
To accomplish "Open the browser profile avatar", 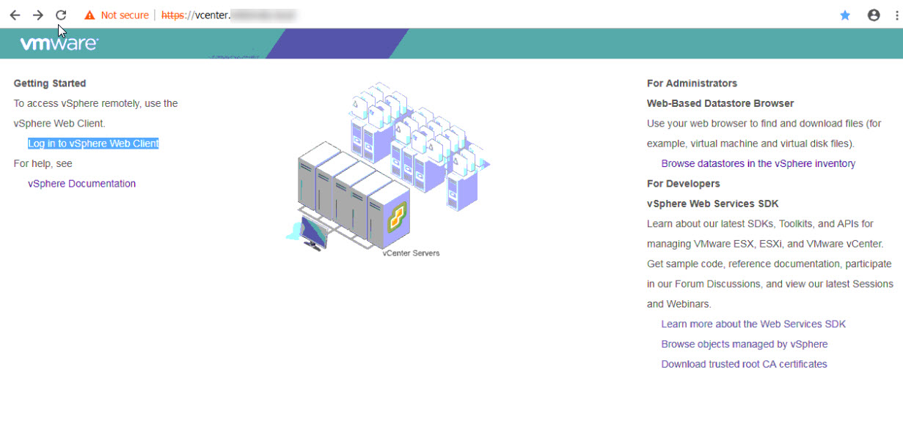I will tap(873, 15).
